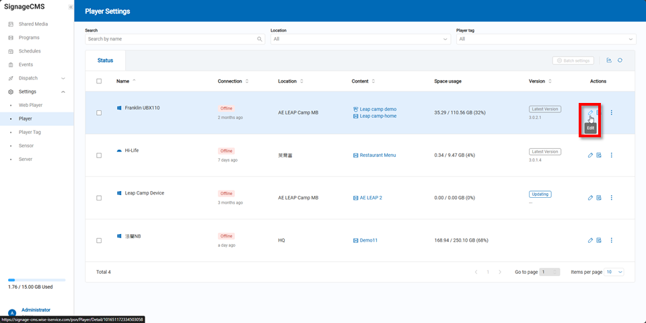Viewport: 646px width, 323px height.
Task: Open the Location filter dropdown
Action: [x=360, y=39]
